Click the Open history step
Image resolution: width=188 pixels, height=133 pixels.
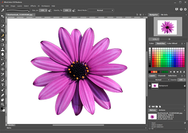point(153,123)
